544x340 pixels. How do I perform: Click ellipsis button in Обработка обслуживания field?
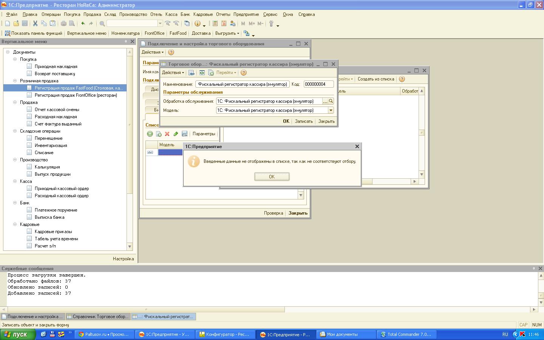point(325,101)
